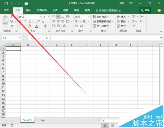
Task: Click the Clear eraser icon in editing group
Action: pos(134,26)
